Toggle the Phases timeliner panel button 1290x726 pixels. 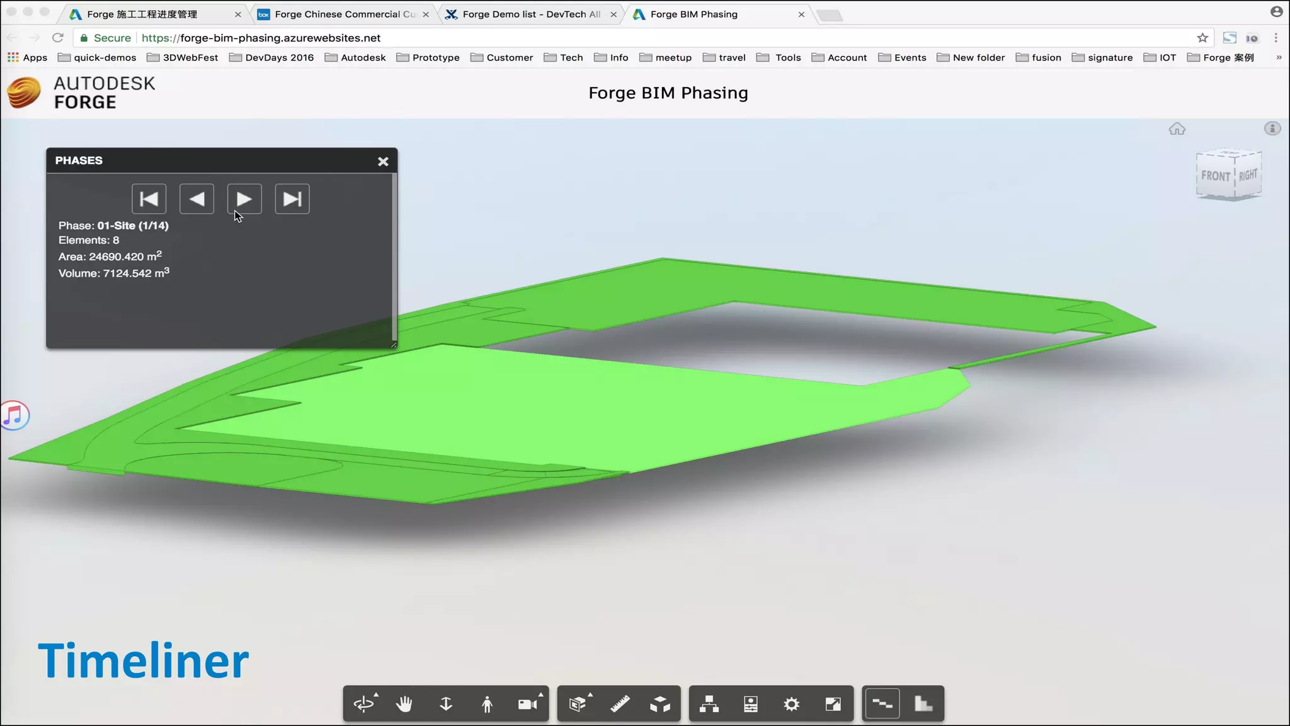tap(882, 704)
